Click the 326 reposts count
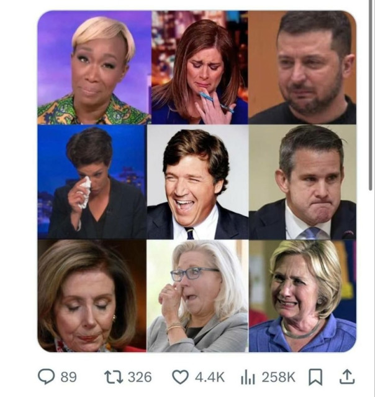Screen dimensions: 375x397 click(x=140, y=376)
